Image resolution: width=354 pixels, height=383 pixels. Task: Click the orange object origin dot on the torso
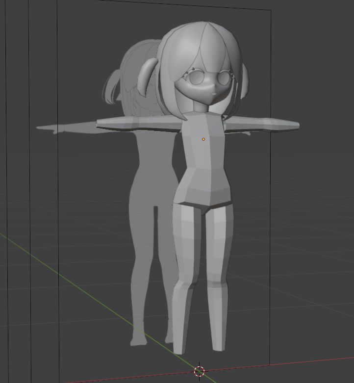[x=203, y=139]
